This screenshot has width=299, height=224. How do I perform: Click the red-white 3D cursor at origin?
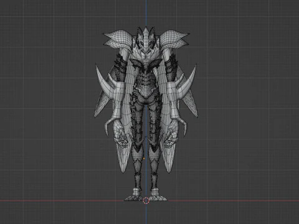146,200
